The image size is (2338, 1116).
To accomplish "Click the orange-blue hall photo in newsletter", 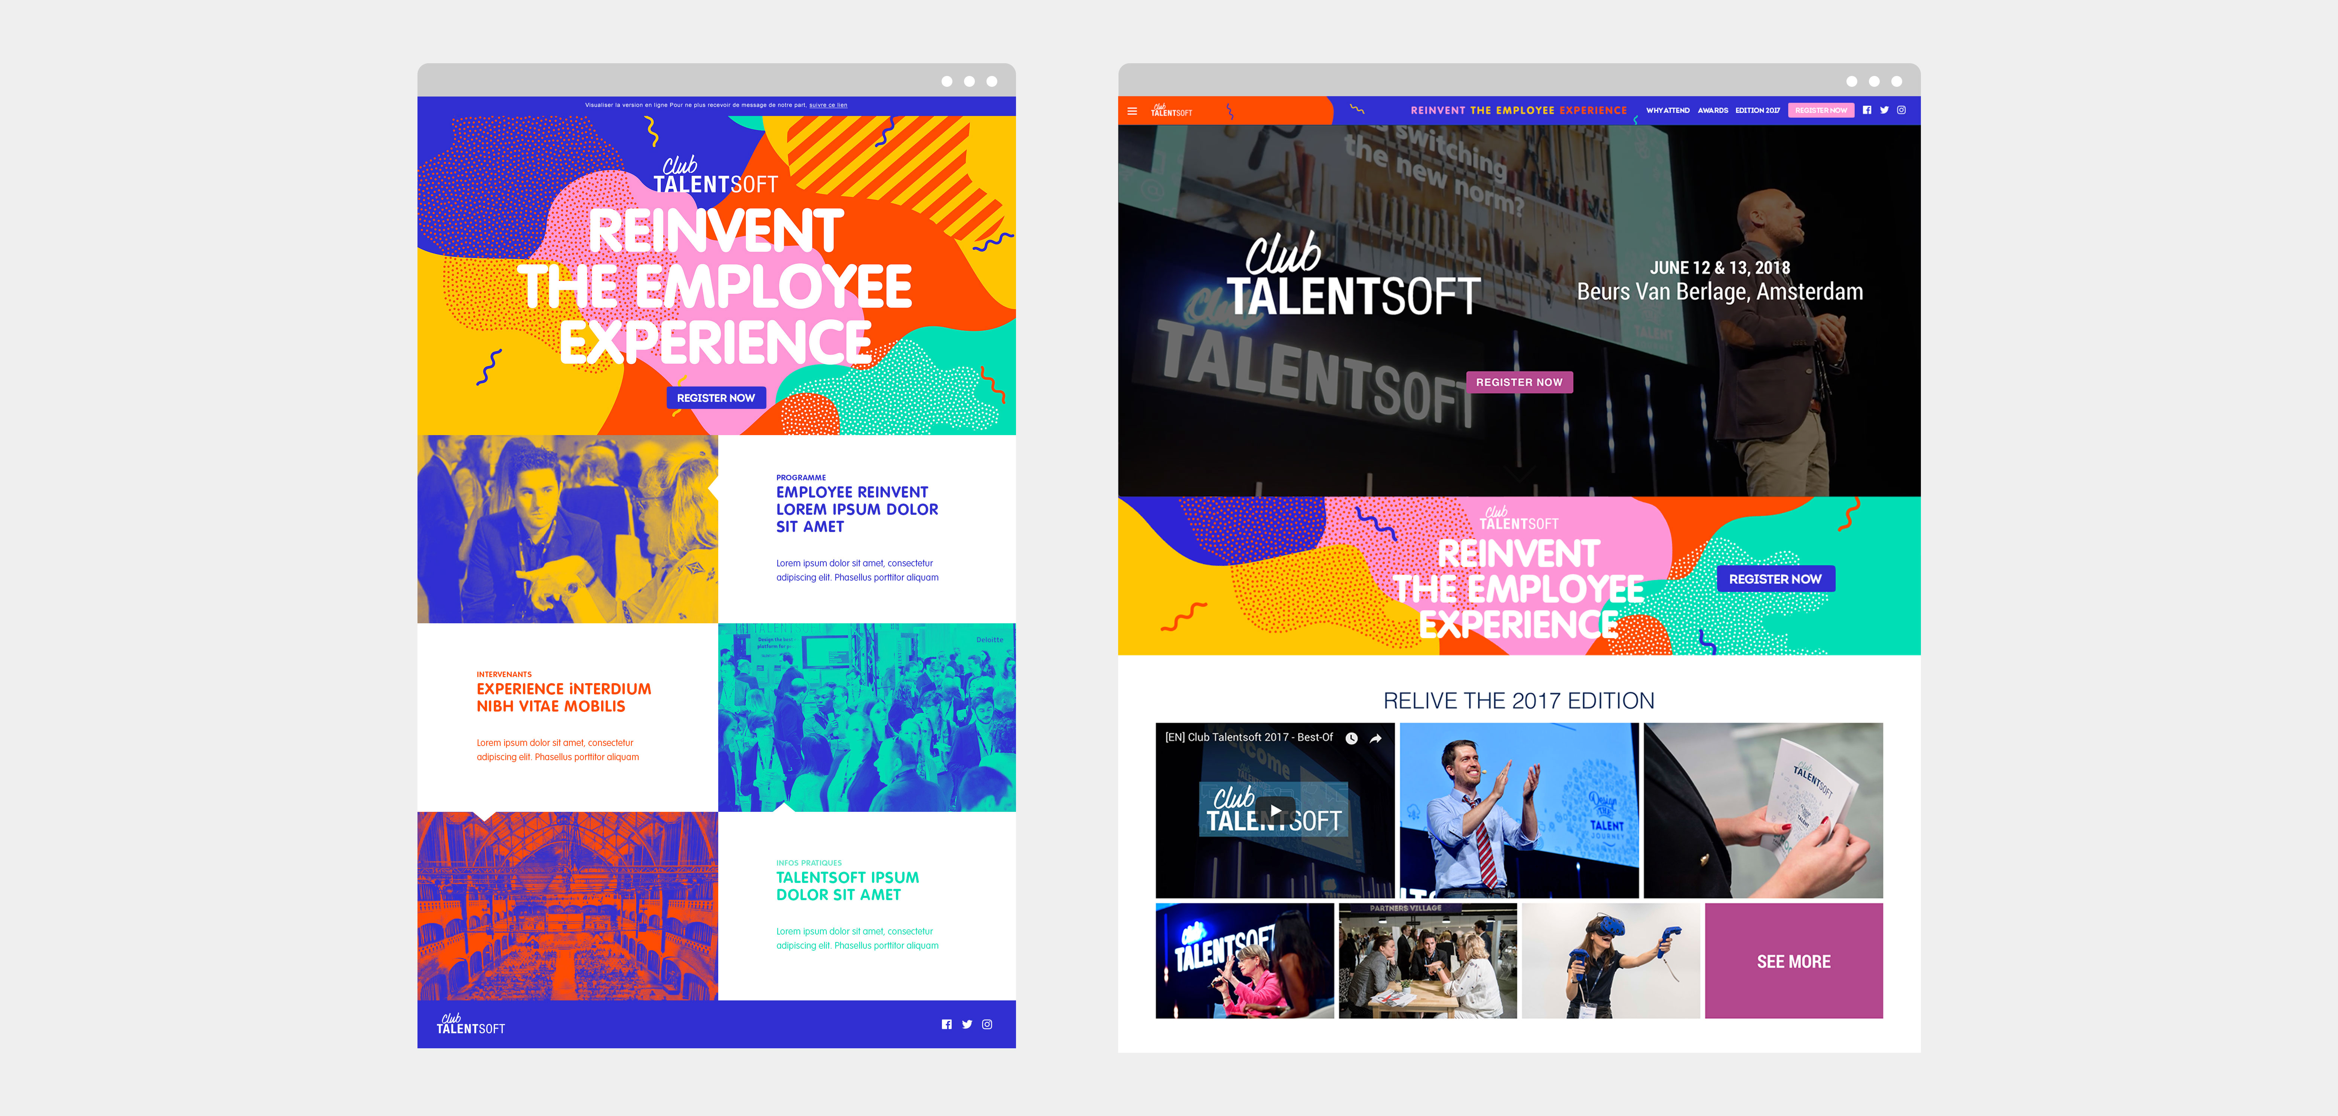I will tap(567, 906).
